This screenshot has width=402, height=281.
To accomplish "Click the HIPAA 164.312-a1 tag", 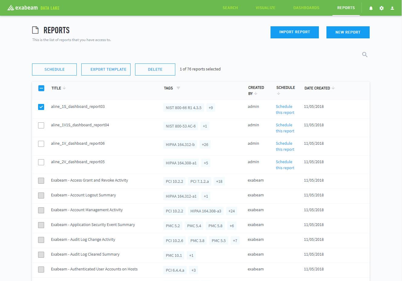I will click(x=181, y=196).
